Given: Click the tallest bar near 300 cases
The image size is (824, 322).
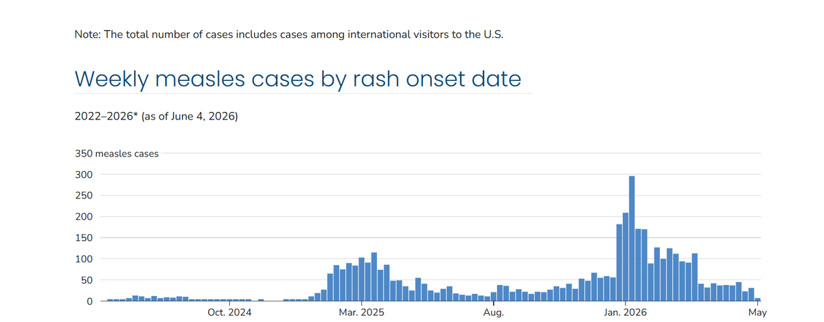Looking at the screenshot, I should click(x=632, y=239).
